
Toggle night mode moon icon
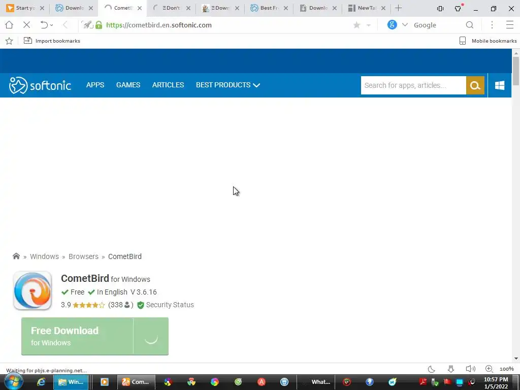[432, 369]
